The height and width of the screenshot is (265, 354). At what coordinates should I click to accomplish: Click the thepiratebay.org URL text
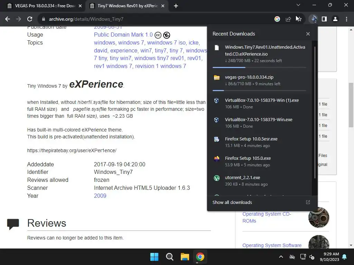(x=72, y=150)
